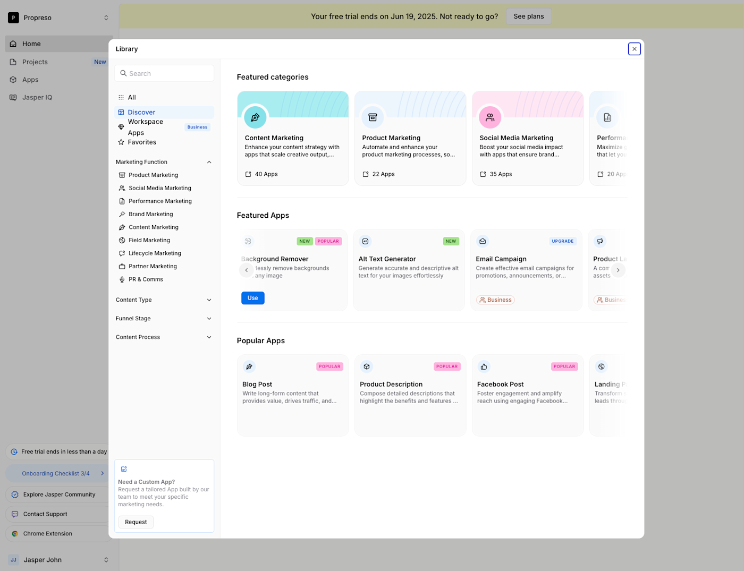This screenshot has height=571, width=744.
Task: Click the New badge next to Projects
Action: [100, 62]
